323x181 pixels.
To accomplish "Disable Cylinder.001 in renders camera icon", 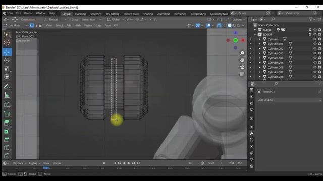I will pos(319,44).
